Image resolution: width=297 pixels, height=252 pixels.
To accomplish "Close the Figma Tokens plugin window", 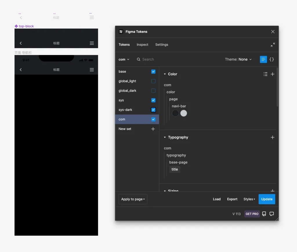I will [x=273, y=32].
